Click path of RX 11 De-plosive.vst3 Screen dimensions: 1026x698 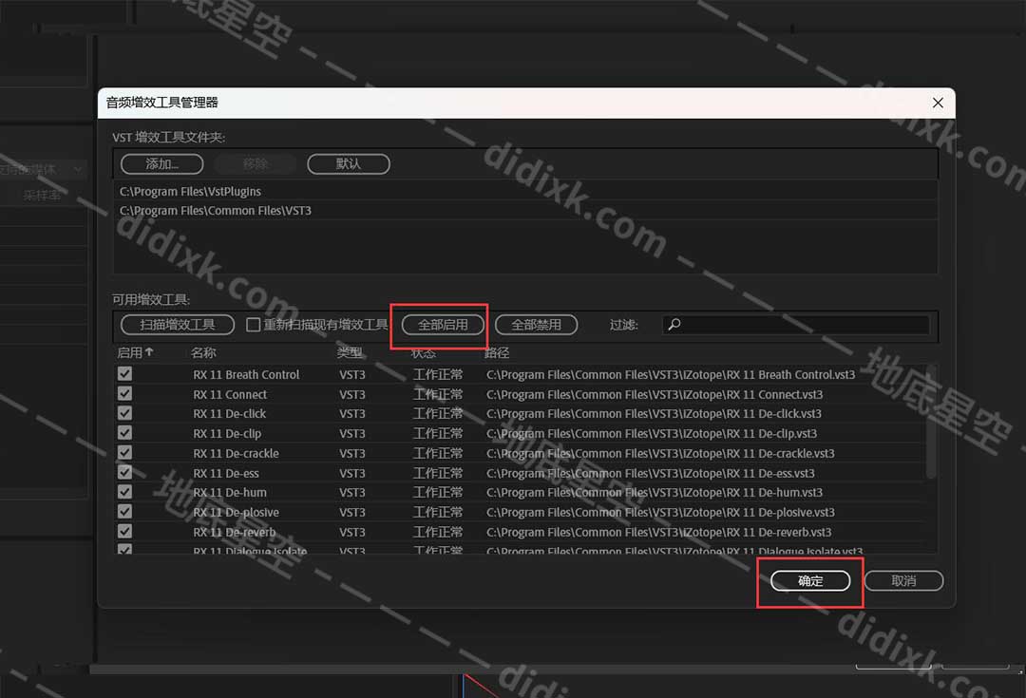(660, 512)
